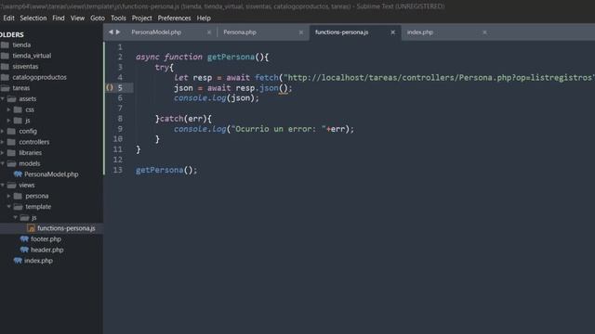Expand the libraries folder arrow
595x334 pixels.
[x=2, y=153]
